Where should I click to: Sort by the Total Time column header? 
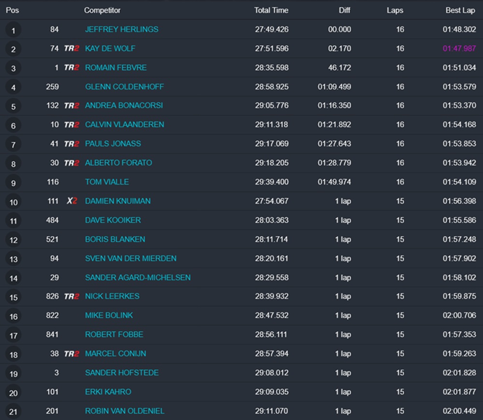tap(271, 10)
